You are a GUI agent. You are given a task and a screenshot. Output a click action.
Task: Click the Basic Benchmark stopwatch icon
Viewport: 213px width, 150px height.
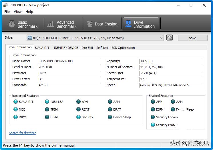pyautogui.click(x=11, y=24)
